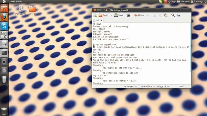This screenshot has width=207, height=116.
Task: Open the Trash in launcher
Action: point(4,111)
